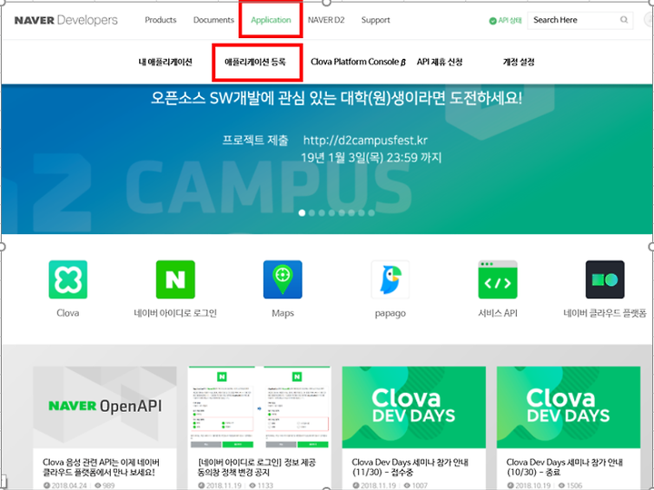Select 내 애플리케이션 submenu item
Viewport: 654px width, 490px height.
click(165, 62)
